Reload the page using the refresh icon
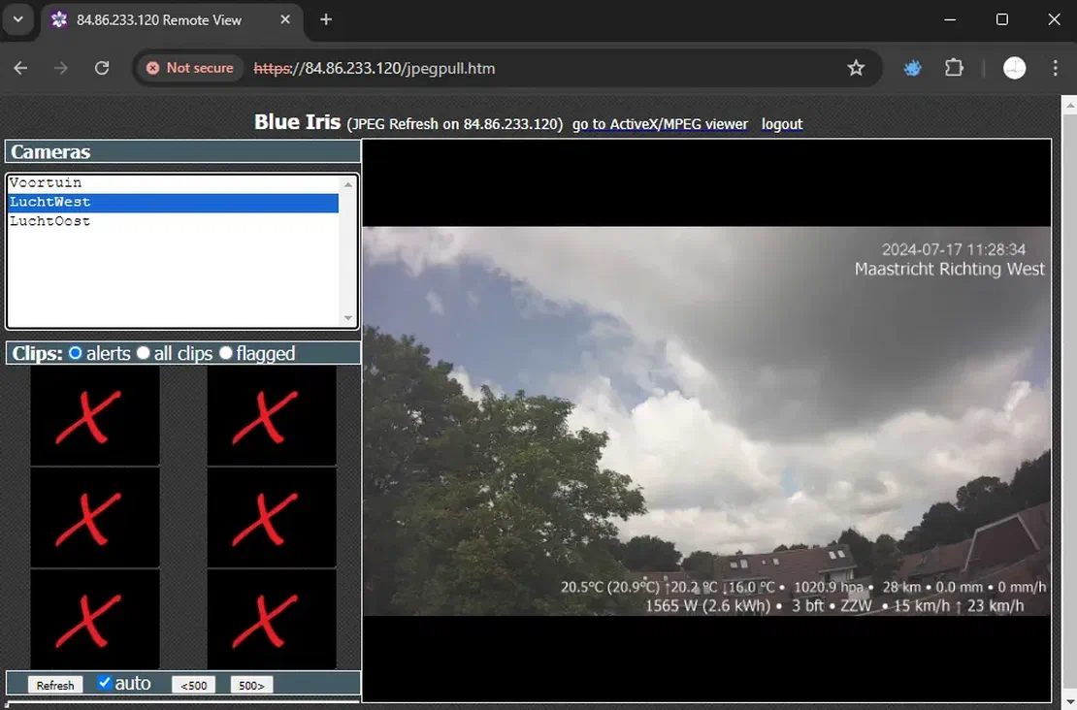Screen dimensions: 1077x710 [101, 68]
